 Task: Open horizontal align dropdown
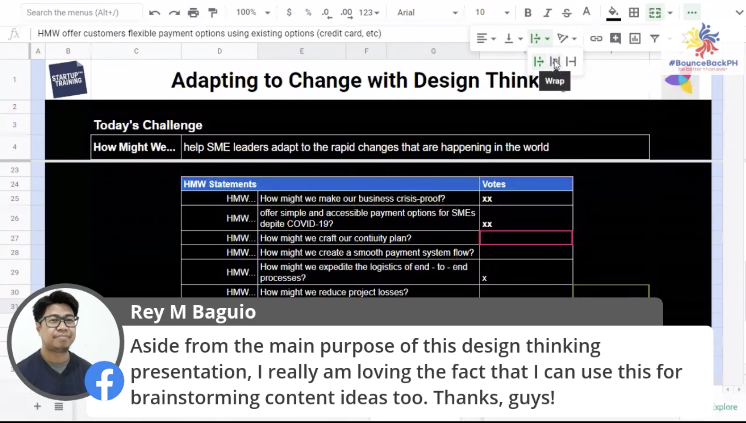486,39
